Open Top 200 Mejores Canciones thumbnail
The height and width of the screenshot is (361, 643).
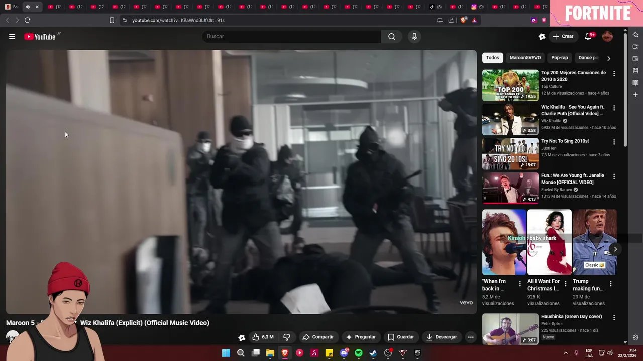click(x=510, y=85)
